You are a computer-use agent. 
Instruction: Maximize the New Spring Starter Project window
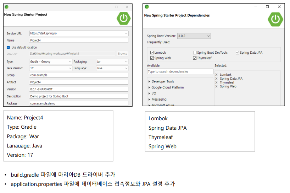click(x=116, y=7)
